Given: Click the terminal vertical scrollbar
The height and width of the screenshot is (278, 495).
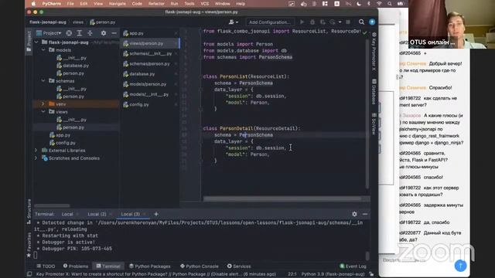Looking at the screenshot, I should 367,255.
